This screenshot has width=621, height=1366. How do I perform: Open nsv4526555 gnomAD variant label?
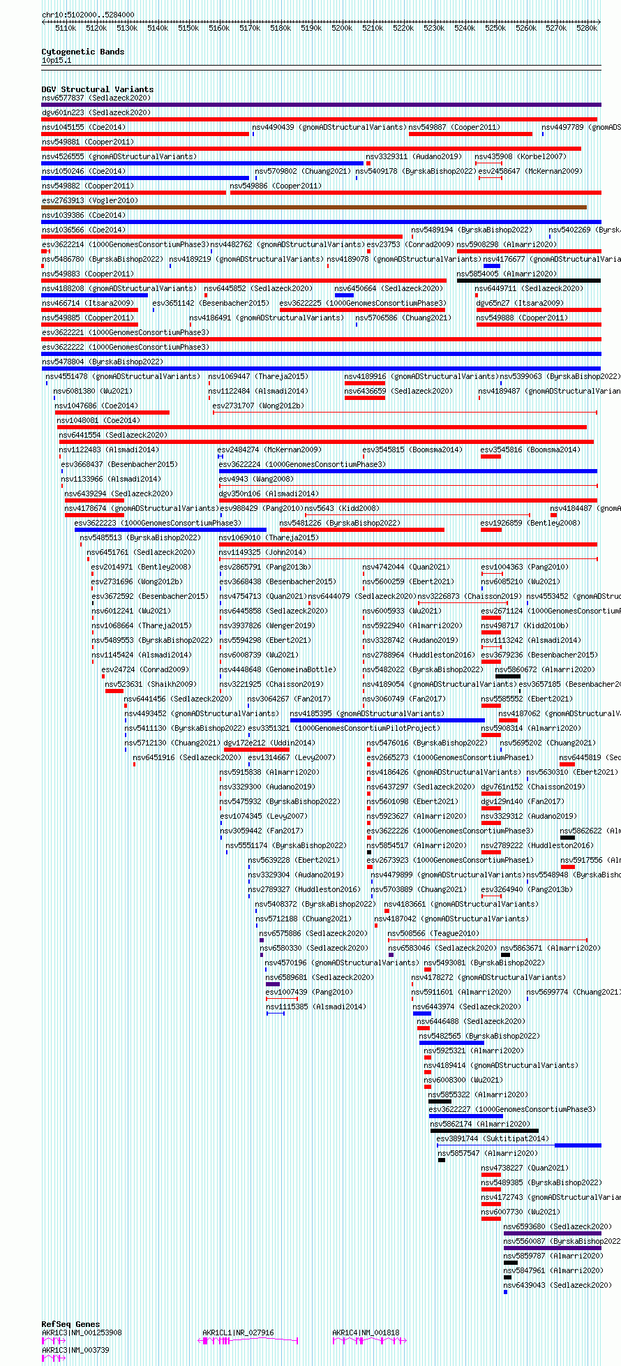[119, 156]
